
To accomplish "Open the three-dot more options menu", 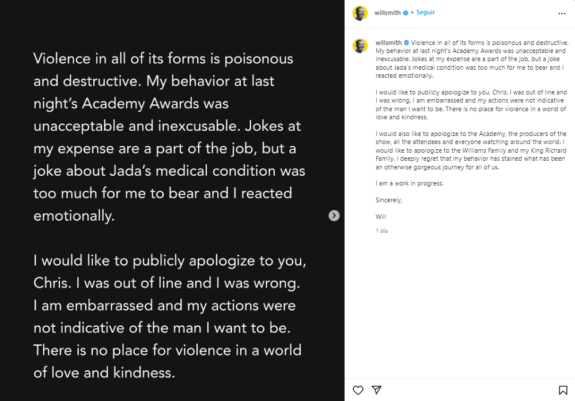I will [562, 13].
